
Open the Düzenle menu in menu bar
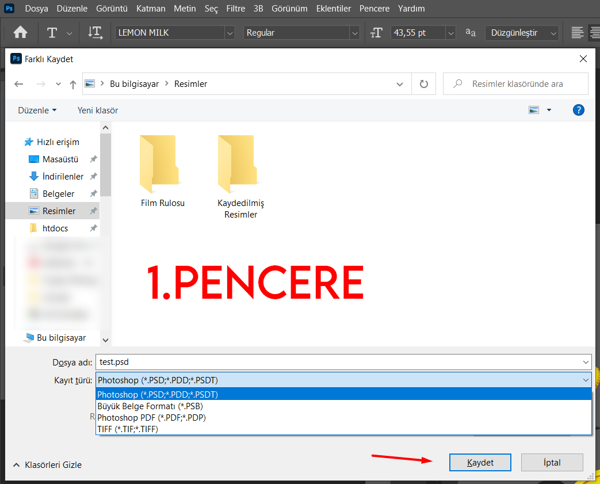coord(72,9)
